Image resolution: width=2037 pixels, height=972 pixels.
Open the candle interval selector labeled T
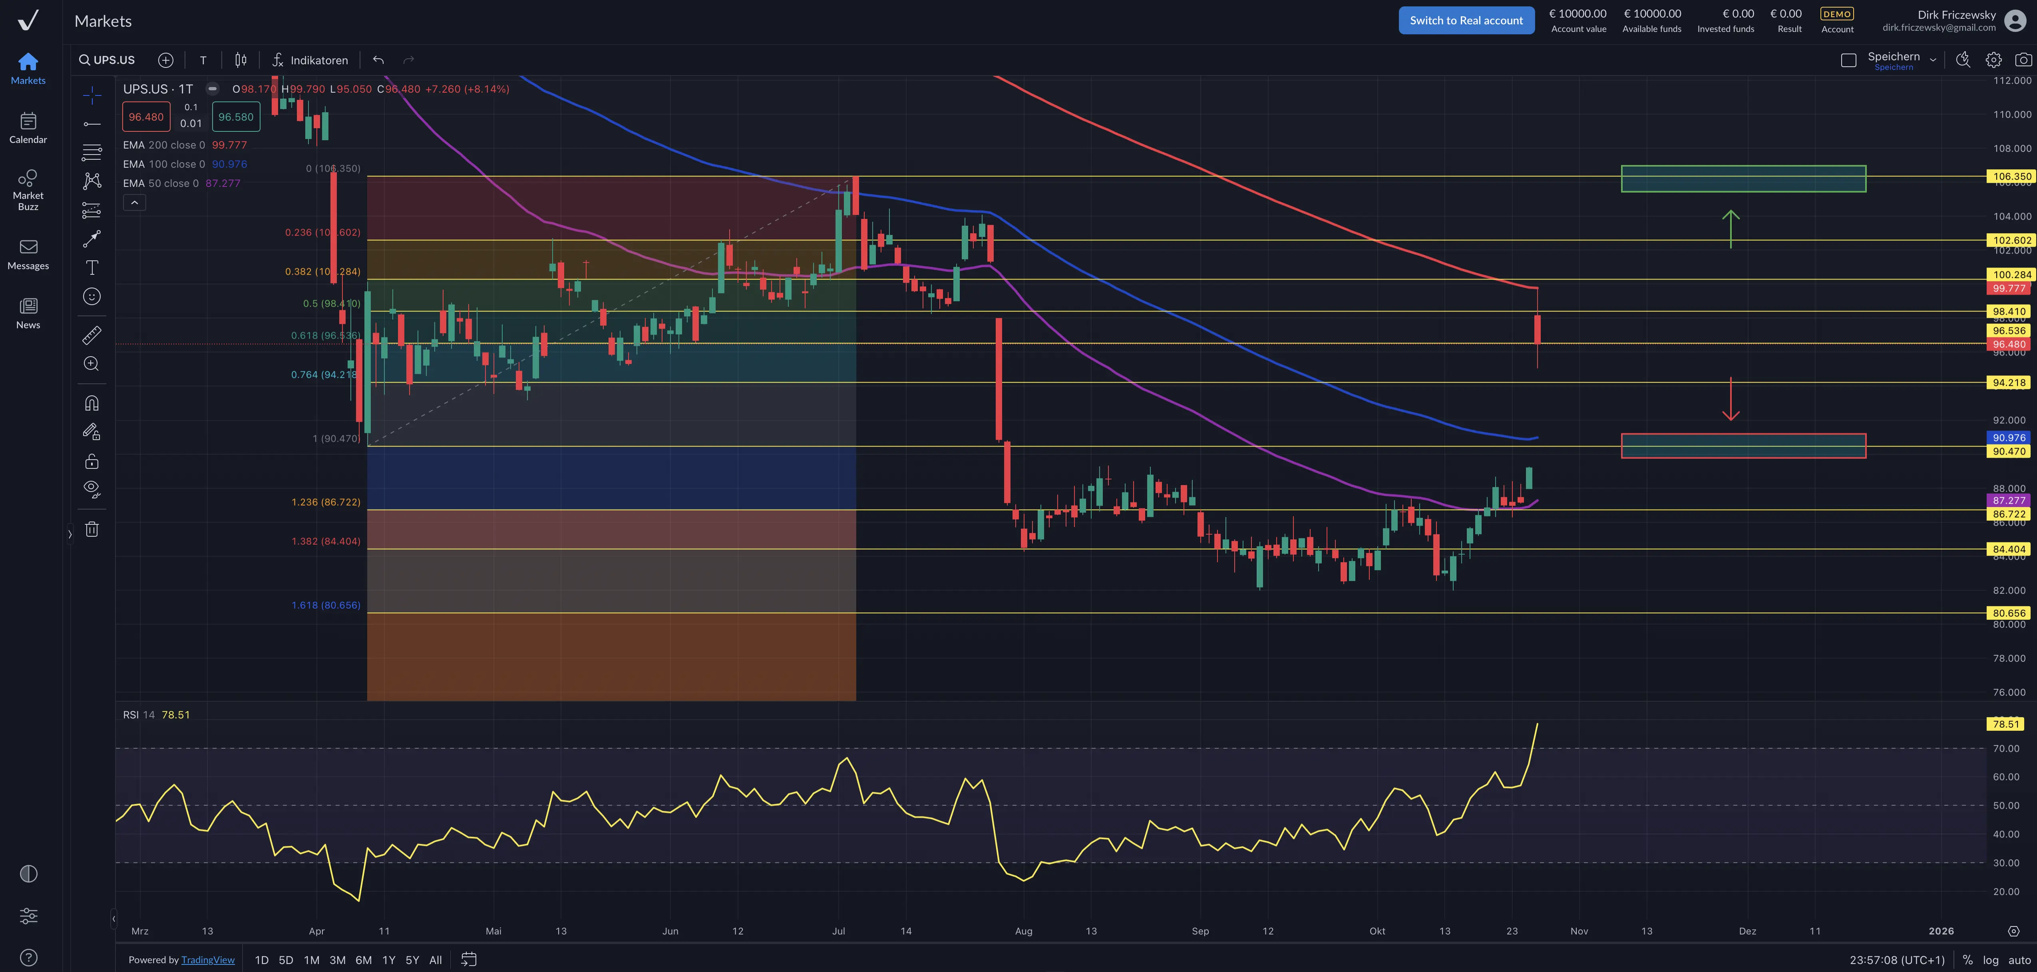pos(203,60)
